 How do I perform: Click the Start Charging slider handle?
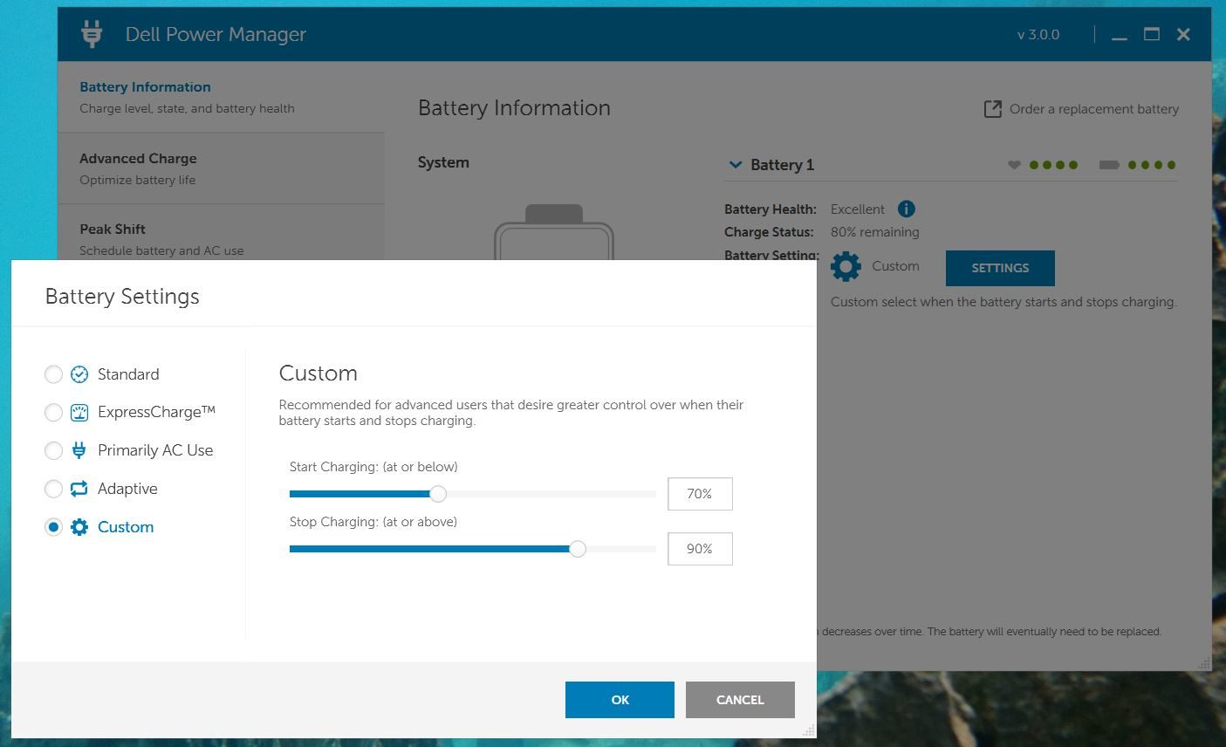438,494
